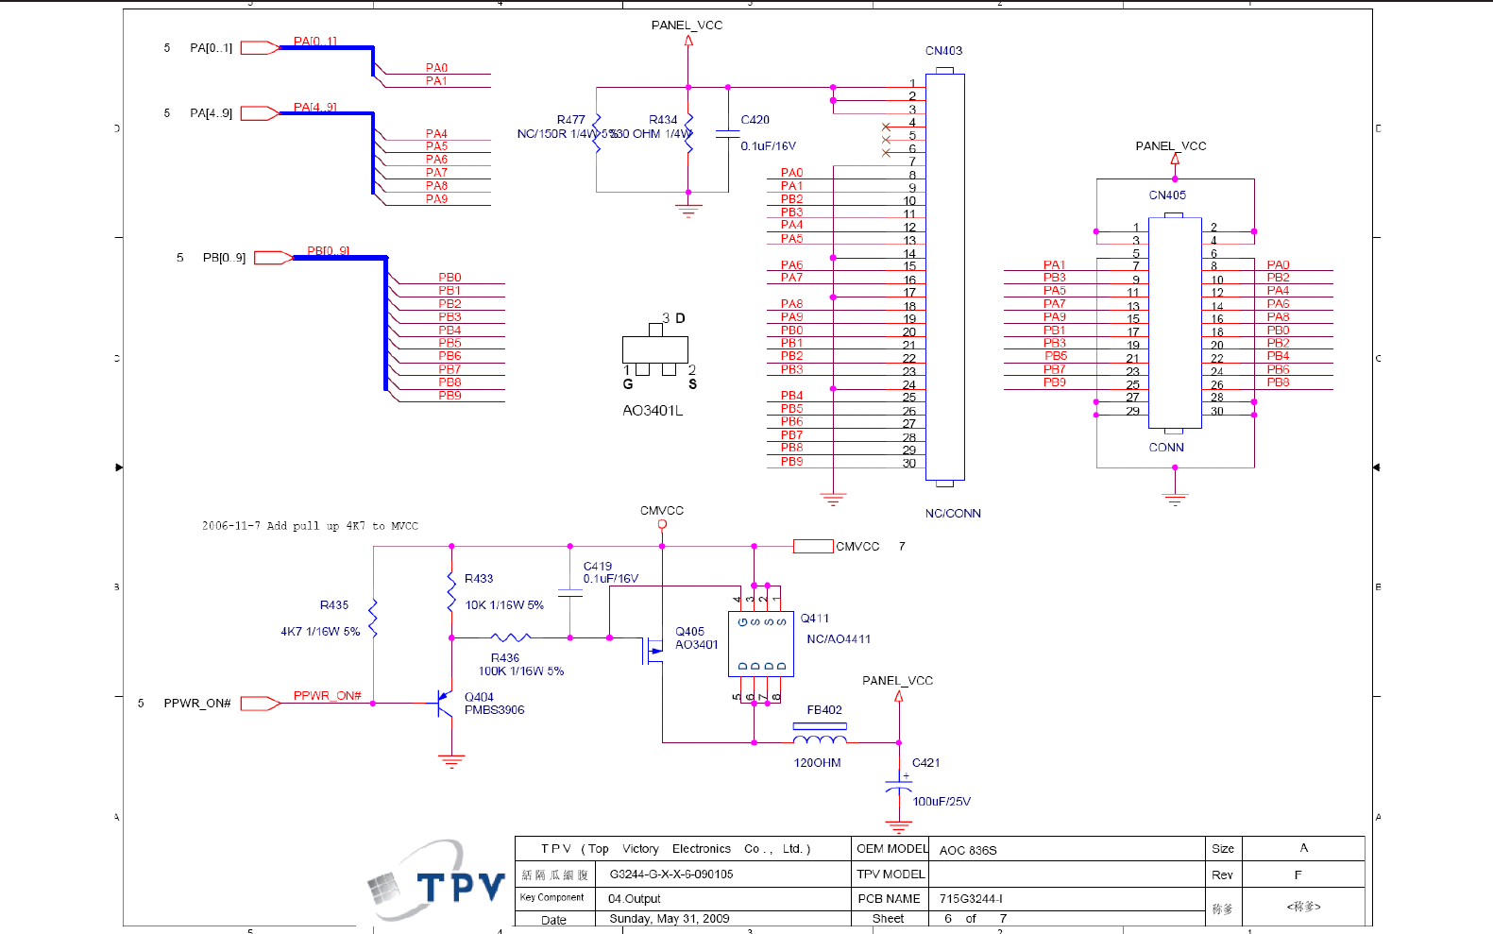Select the R435 resistor zigzag symbol
Screen dimensions: 1493x934
tap(373, 618)
